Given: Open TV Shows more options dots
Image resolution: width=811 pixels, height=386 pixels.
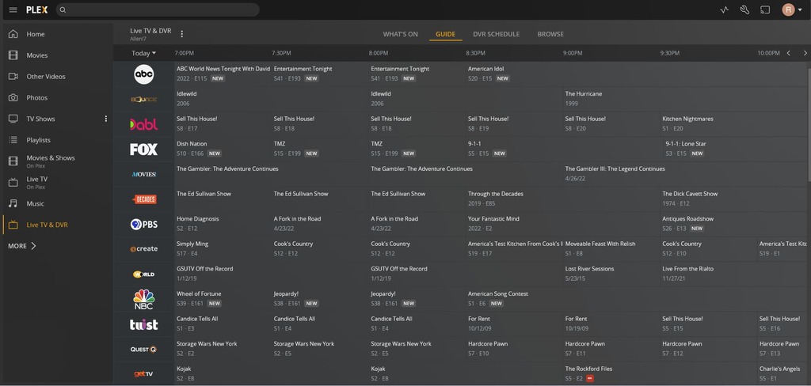Looking at the screenshot, I should [106, 119].
